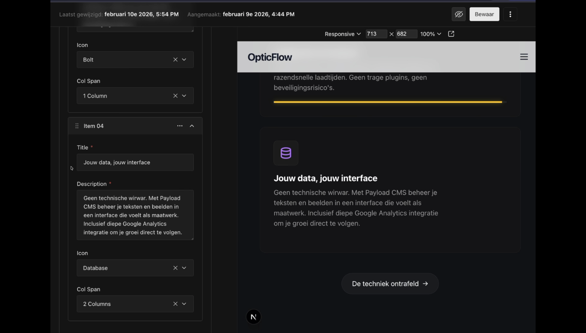Screen dimensions: 586x333
Task: Click the purple database icon in preview
Action: (x=286, y=153)
